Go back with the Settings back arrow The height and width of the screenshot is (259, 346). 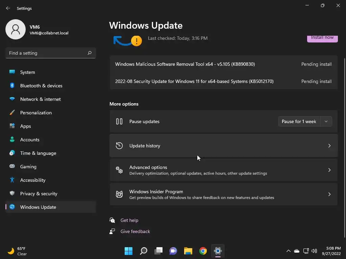[x=8, y=8]
